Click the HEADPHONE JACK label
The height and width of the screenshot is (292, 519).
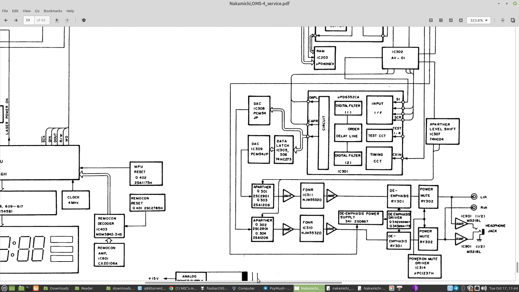[495, 228]
